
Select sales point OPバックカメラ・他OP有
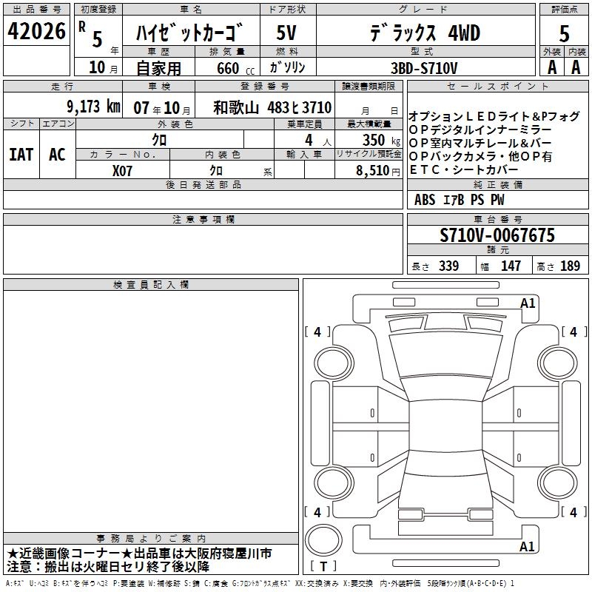(480, 157)
